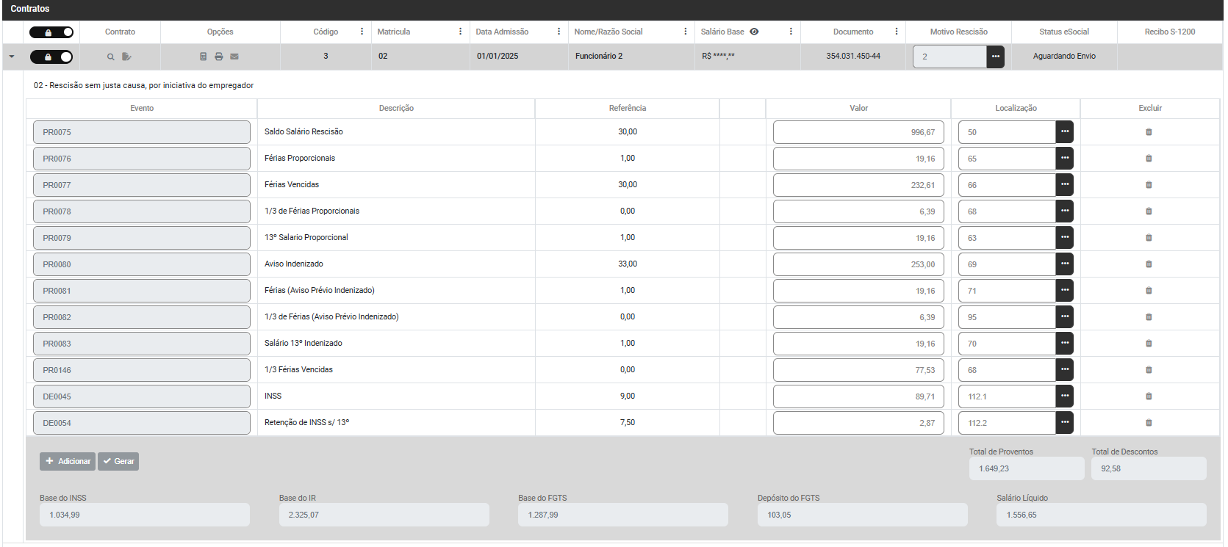Click the Data Admissão column header

(502, 32)
